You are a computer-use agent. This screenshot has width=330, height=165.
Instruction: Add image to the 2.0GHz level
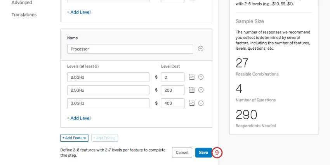[191, 77]
